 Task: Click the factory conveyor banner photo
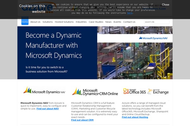point(135,61)
